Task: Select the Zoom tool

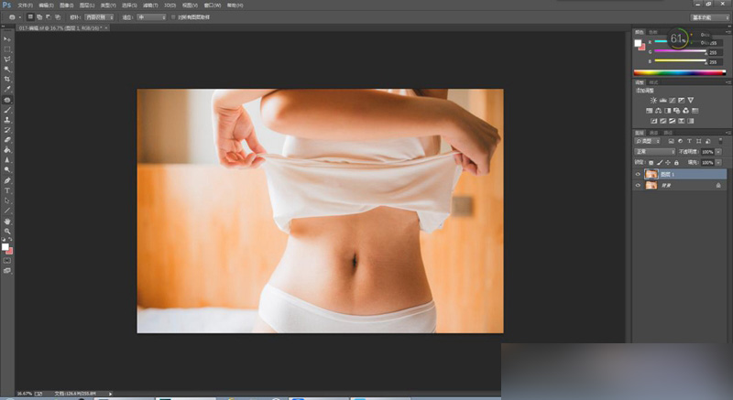Action: coord(7,231)
